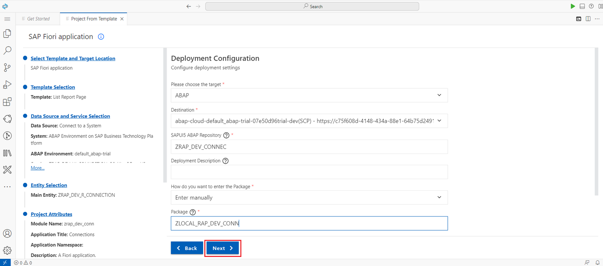Viewport: 603px width, 266px height.
Task: Click the Next button
Action: (223, 248)
